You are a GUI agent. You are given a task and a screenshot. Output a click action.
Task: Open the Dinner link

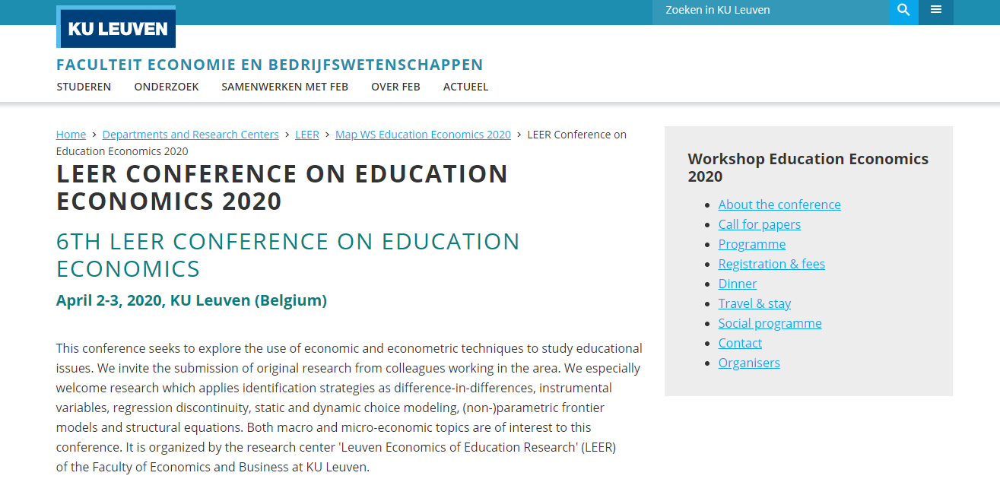tap(738, 284)
